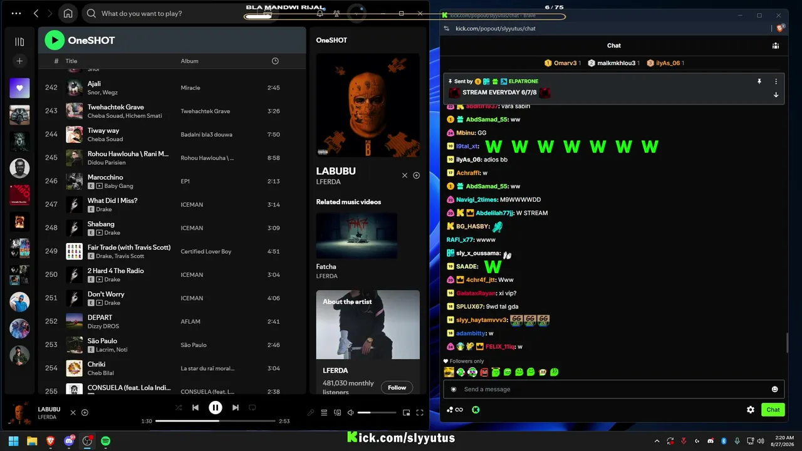Open emoji picker in chat box
The image size is (802, 451).
pyautogui.click(x=774, y=389)
